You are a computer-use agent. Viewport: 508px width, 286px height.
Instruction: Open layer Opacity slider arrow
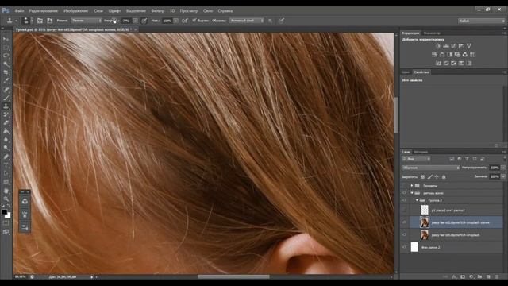click(503, 168)
